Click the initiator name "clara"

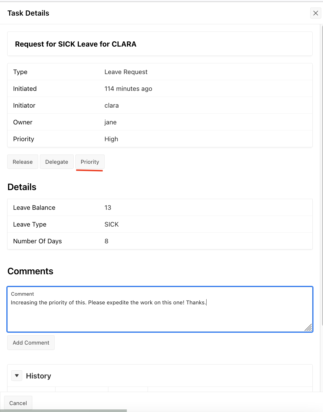pyautogui.click(x=112, y=105)
